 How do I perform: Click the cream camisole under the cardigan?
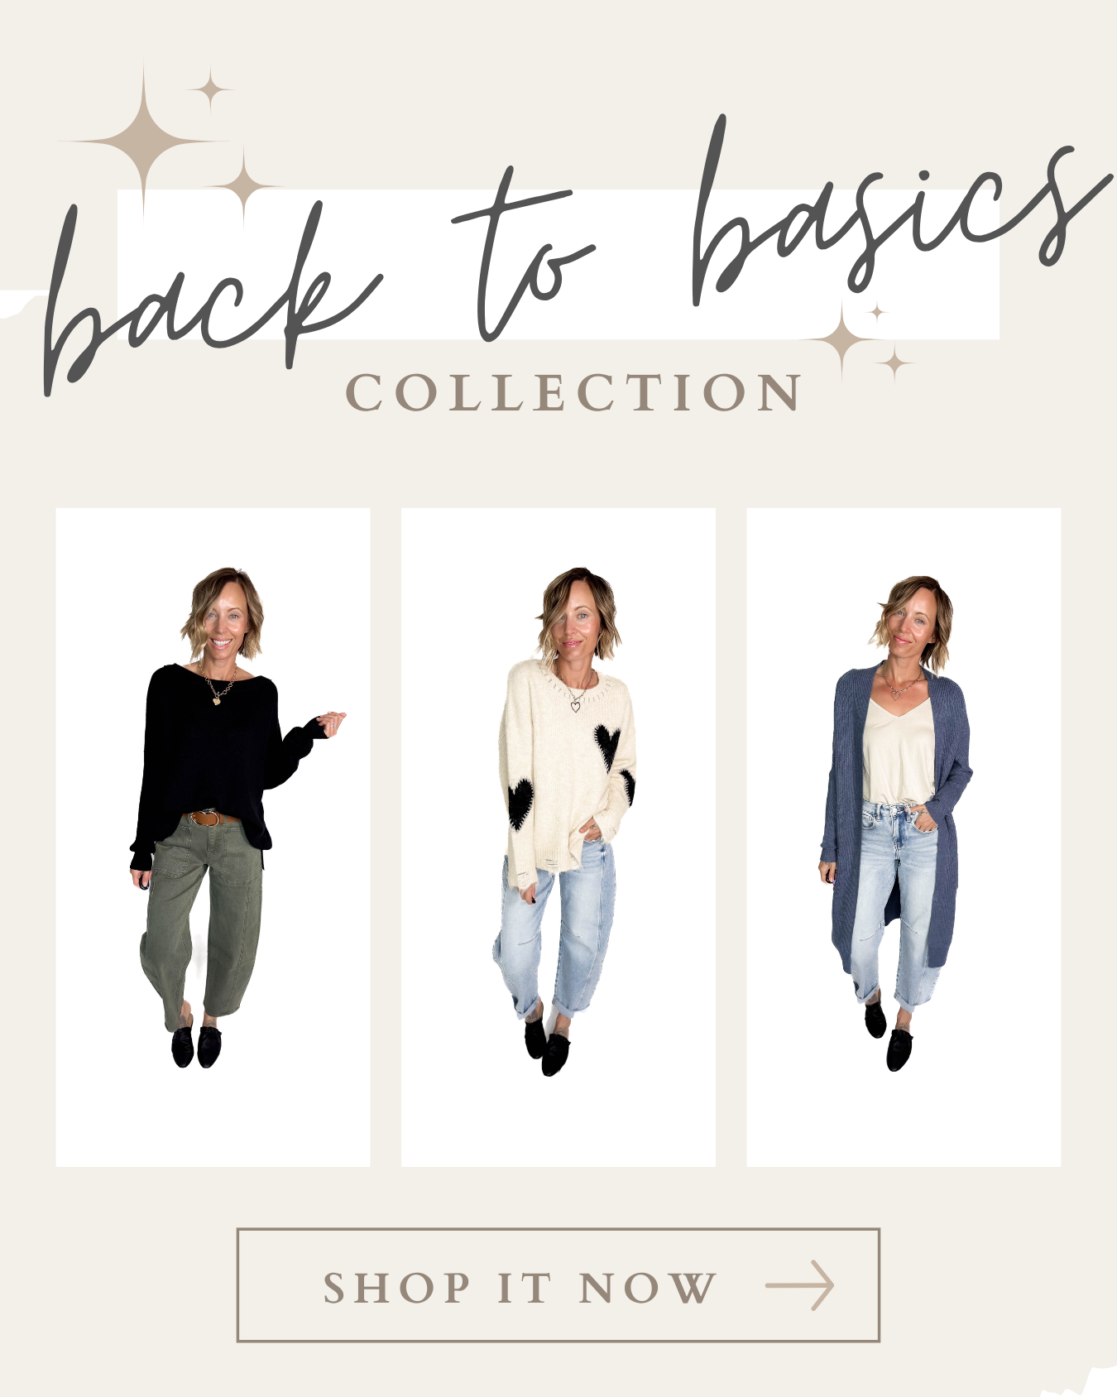click(898, 751)
